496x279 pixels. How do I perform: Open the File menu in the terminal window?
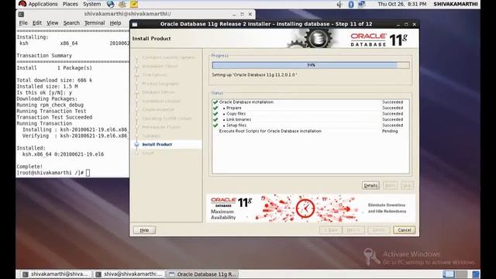23,23
